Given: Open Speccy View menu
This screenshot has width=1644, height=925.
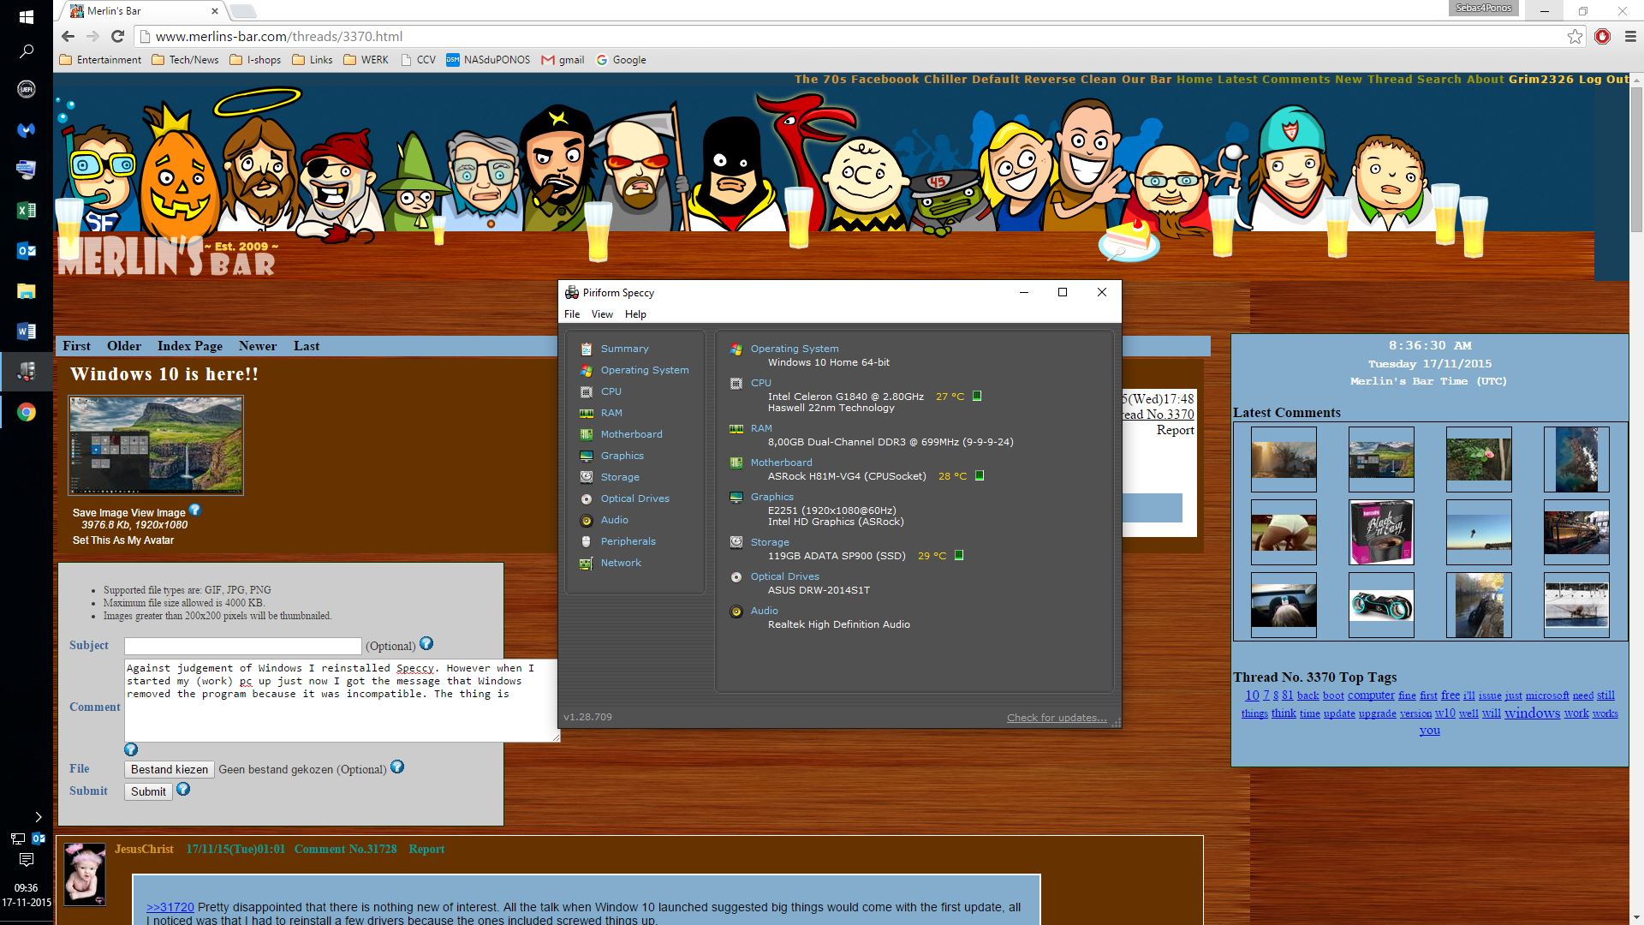Looking at the screenshot, I should click(602, 314).
